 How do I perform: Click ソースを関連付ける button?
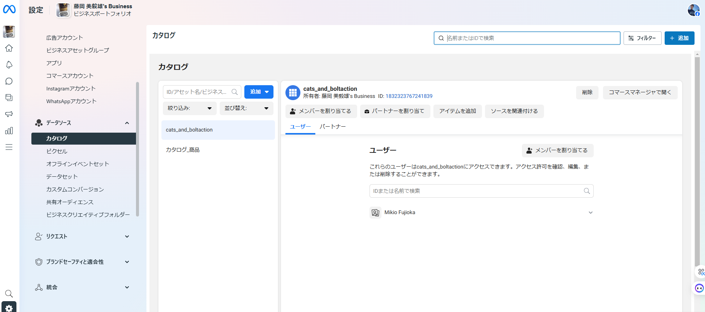click(514, 111)
